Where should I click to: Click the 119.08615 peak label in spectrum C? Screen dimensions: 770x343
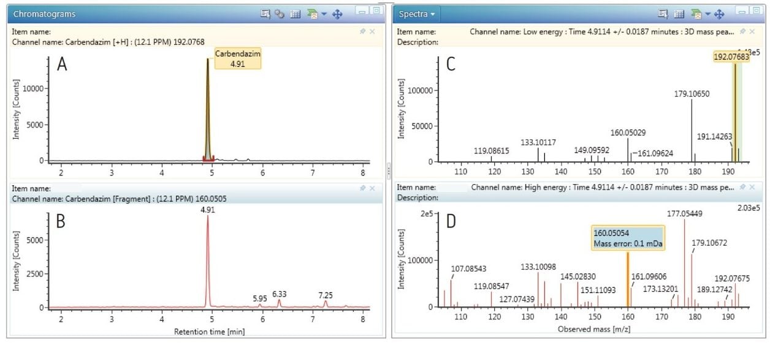492,150
